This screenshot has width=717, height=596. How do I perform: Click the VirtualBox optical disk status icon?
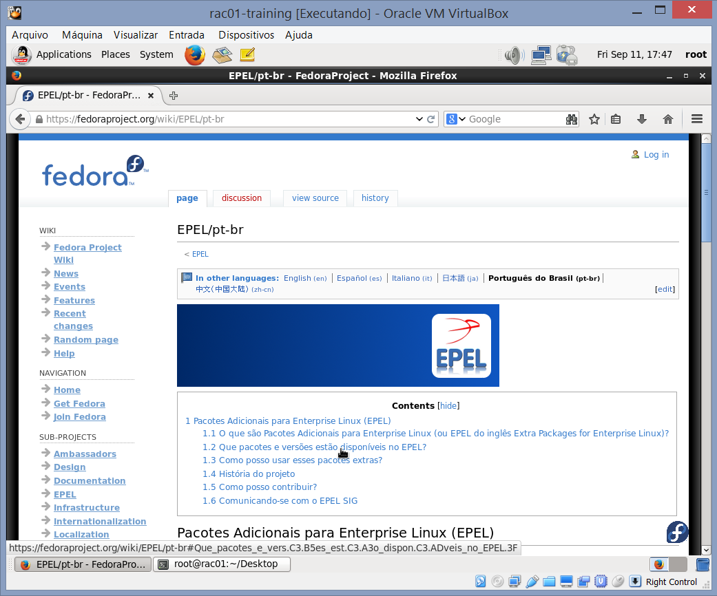pyautogui.click(x=497, y=582)
